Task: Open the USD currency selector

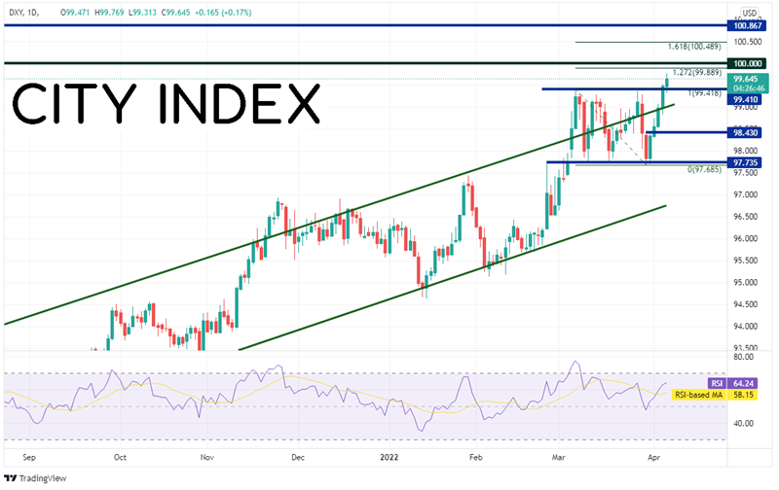Action: (x=749, y=13)
